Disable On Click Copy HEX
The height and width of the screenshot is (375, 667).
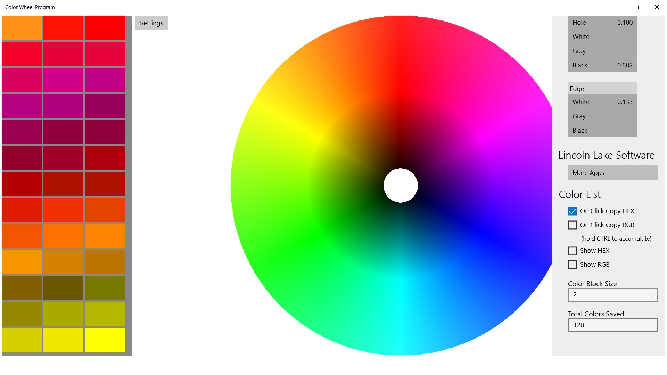pyautogui.click(x=572, y=211)
